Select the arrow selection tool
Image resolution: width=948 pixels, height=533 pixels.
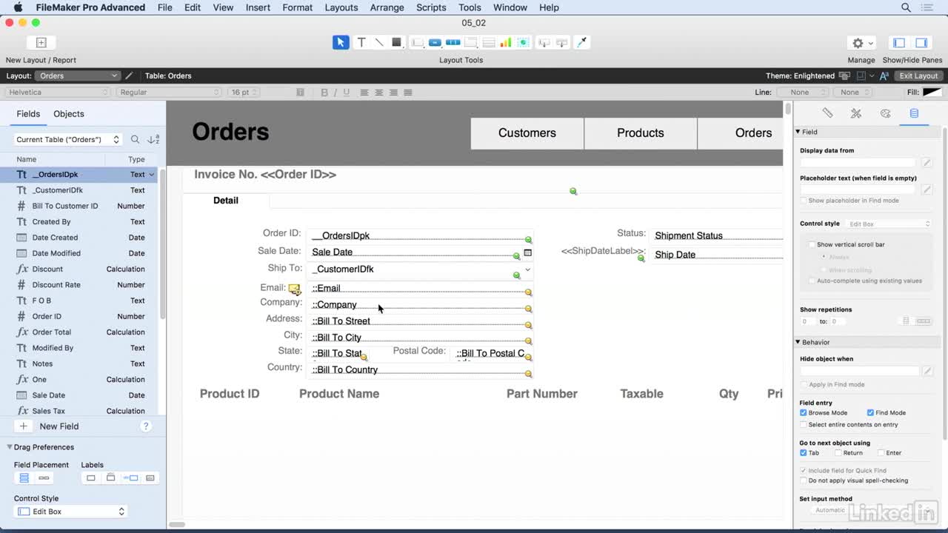341,42
